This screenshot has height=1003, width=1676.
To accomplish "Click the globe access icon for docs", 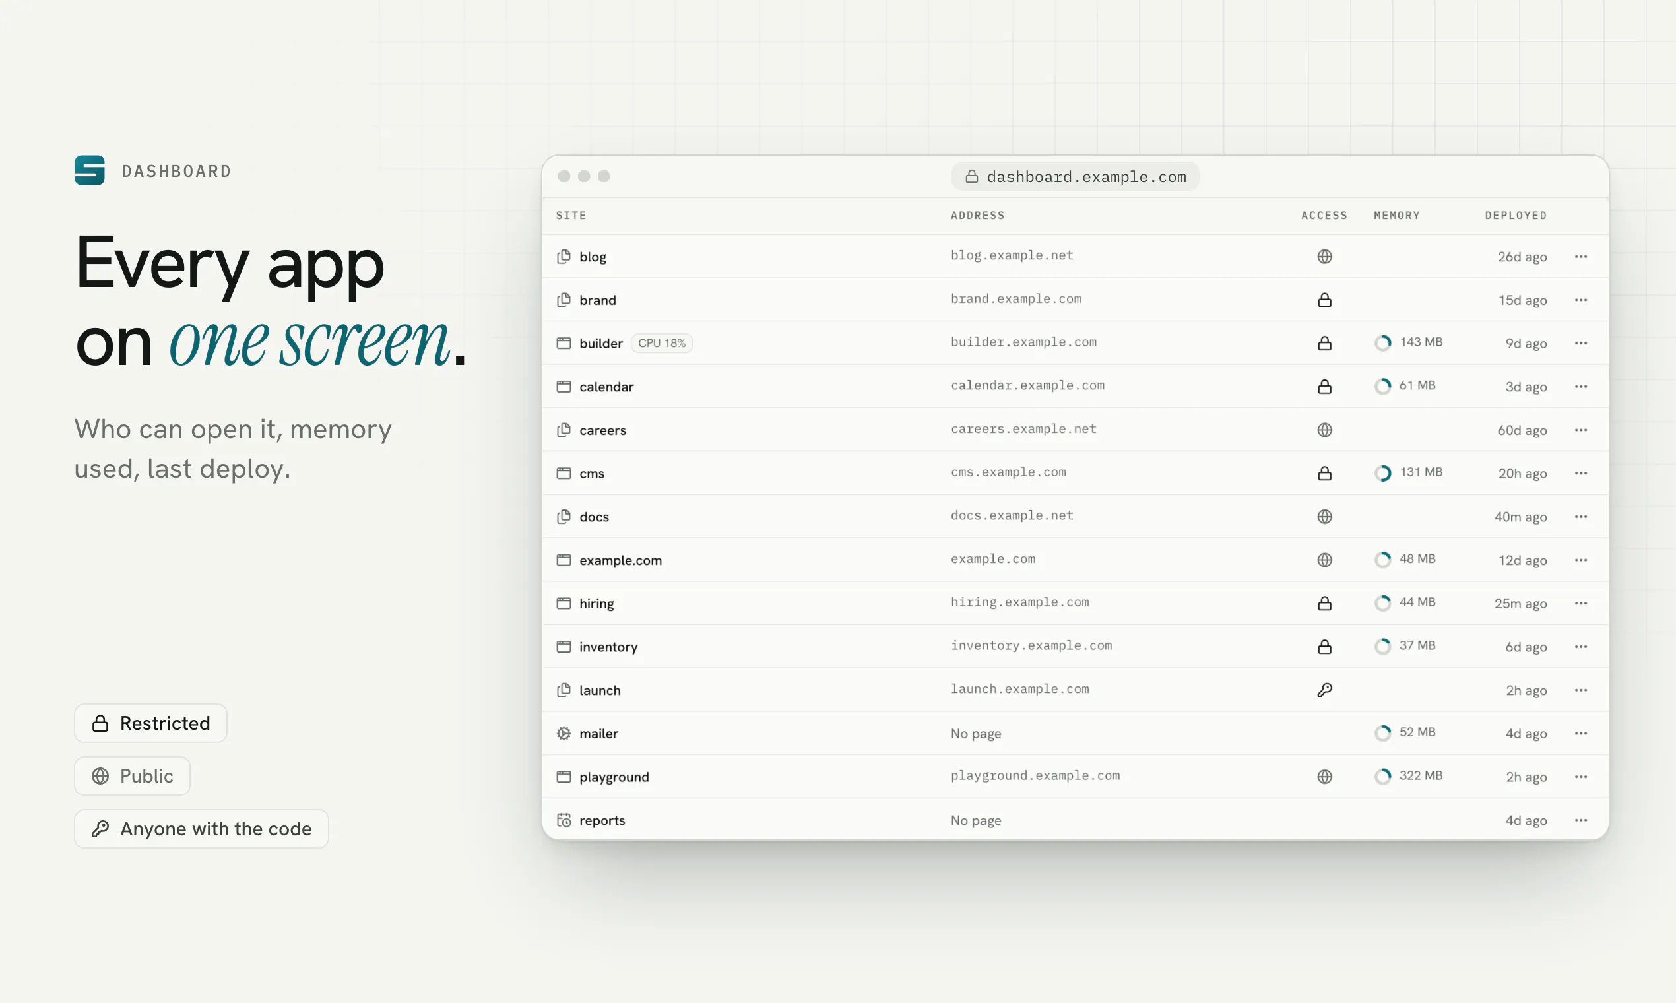I will 1324,517.
